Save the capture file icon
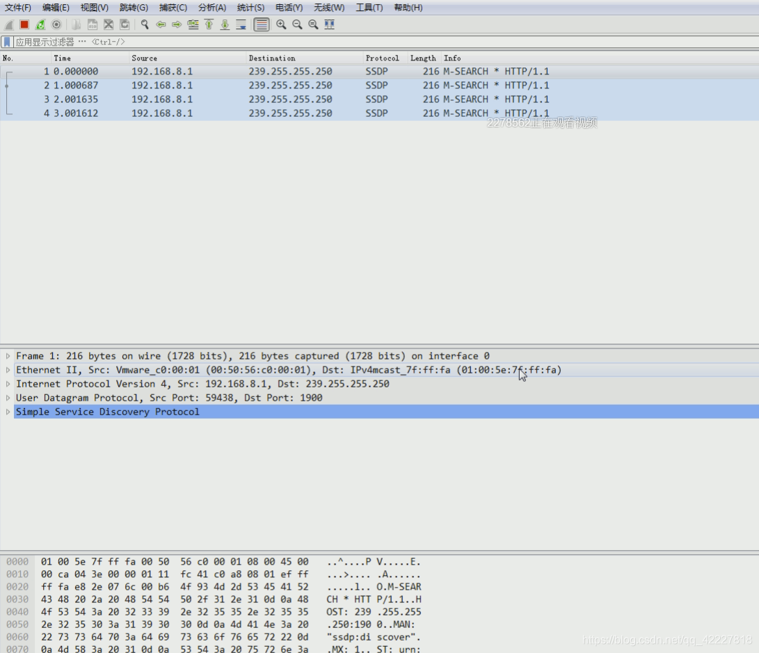The height and width of the screenshot is (653, 759). point(93,24)
